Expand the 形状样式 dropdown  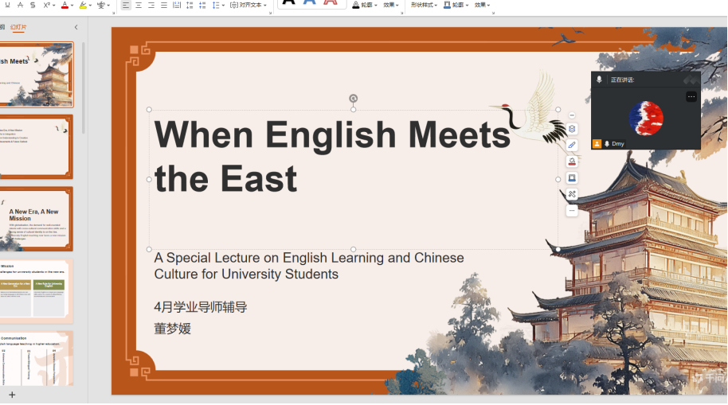pyautogui.click(x=425, y=5)
